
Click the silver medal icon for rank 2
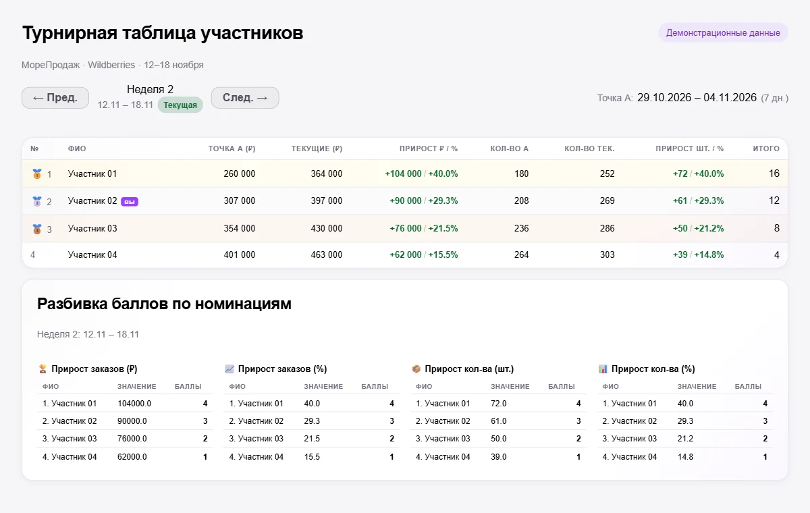click(x=37, y=201)
